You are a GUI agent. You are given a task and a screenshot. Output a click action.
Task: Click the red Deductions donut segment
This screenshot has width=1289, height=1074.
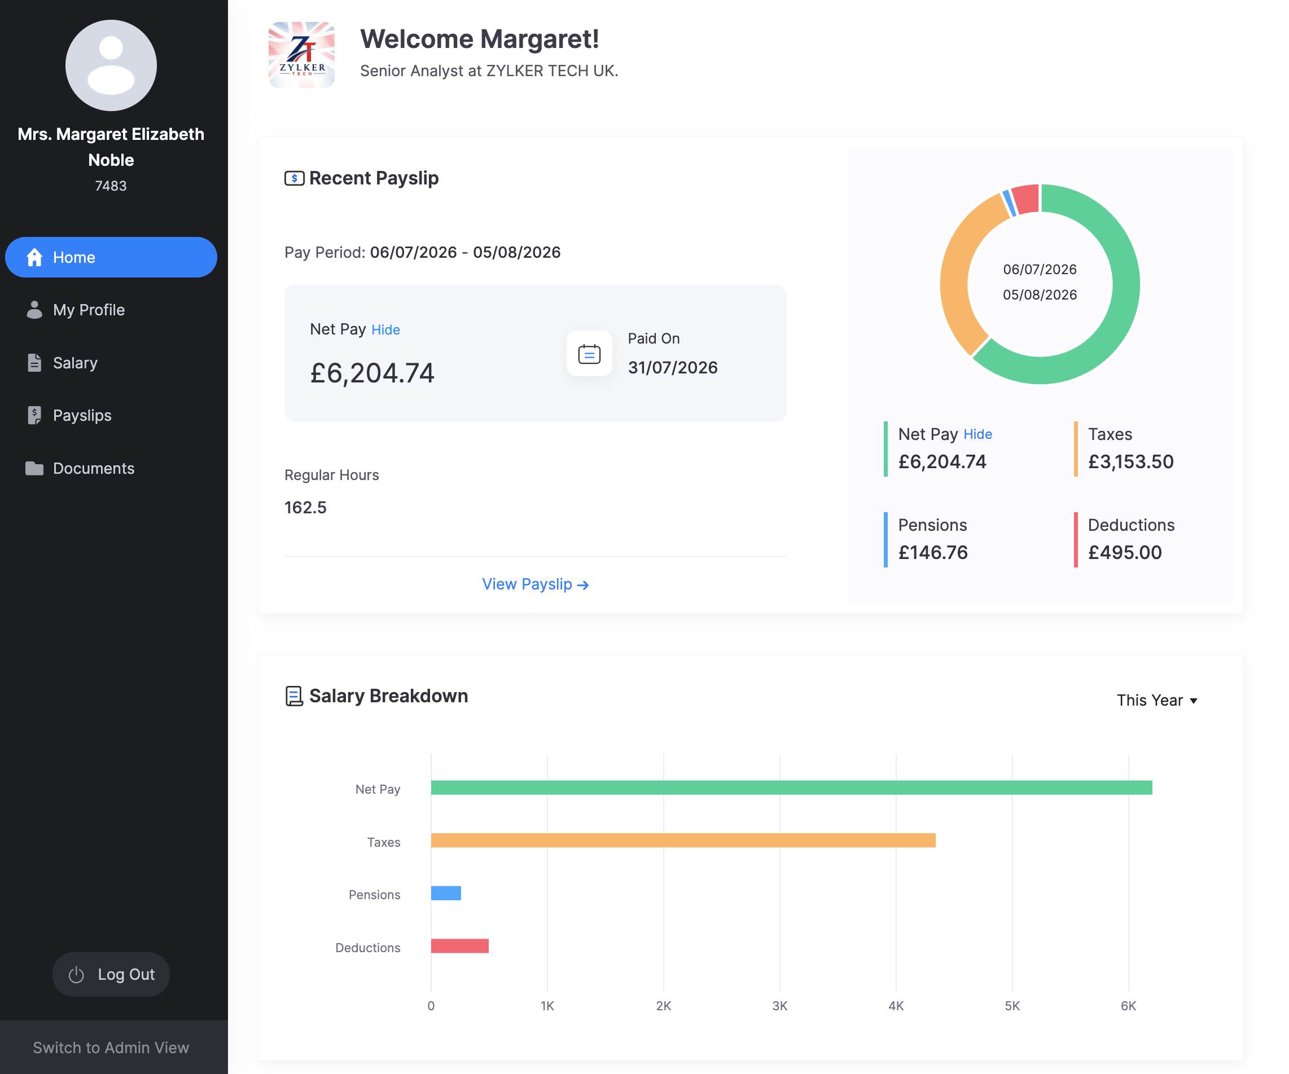tap(1026, 199)
